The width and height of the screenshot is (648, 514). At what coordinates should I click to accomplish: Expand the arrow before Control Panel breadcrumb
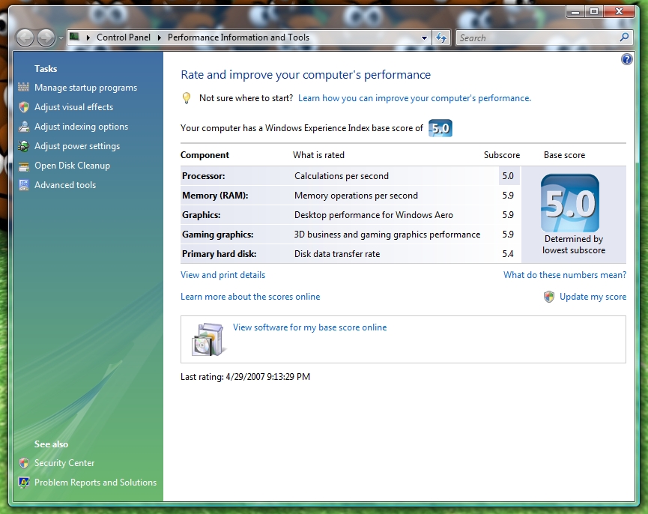point(88,37)
